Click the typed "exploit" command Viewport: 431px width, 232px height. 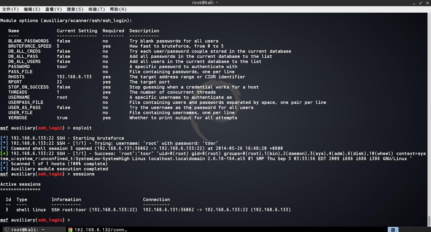pos(82,128)
